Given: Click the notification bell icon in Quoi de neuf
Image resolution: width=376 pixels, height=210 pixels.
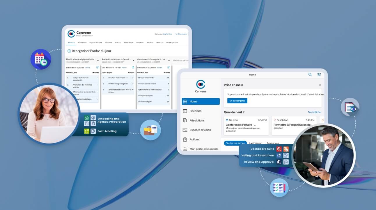Looking at the screenshot, I should [322, 120].
